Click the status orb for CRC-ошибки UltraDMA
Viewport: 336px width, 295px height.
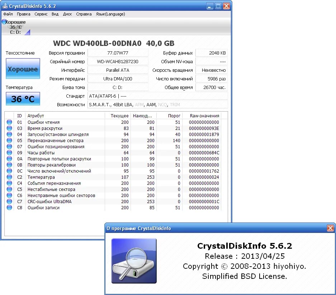click(9, 202)
